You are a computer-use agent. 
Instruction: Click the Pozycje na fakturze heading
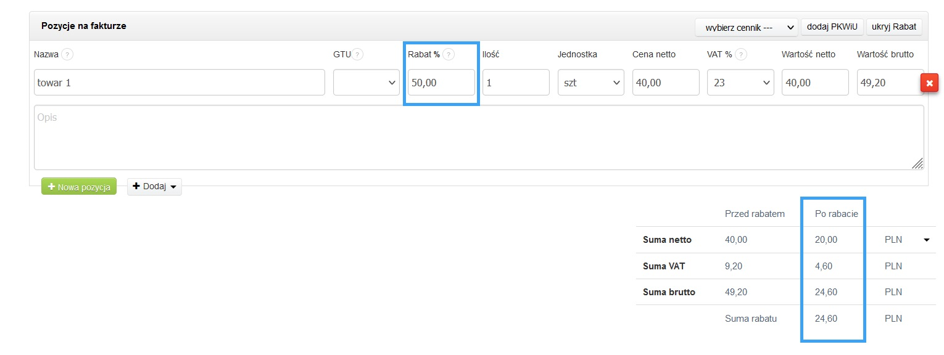click(x=84, y=26)
